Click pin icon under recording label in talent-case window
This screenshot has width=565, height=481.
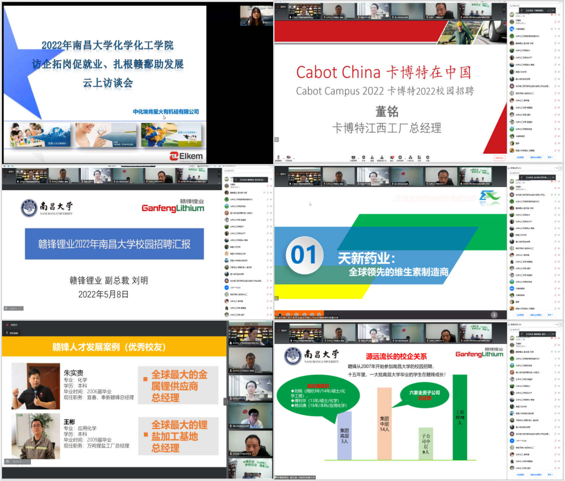pyautogui.click(x=7, y=333)
